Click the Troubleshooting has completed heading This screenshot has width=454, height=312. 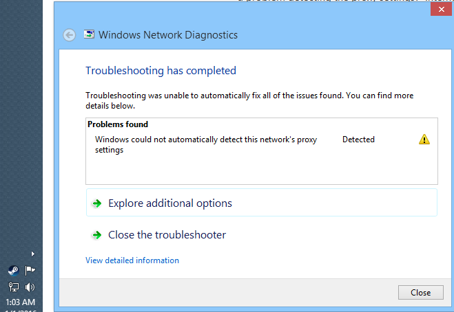161,71
